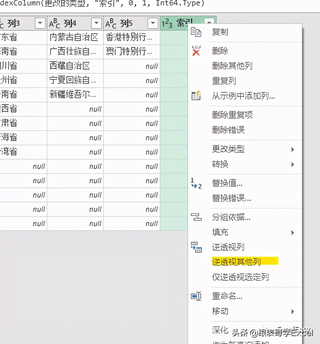This screenshot has height=344, width=320.
Task: Open 填充 menu entry
Action: tap(220, 232)
